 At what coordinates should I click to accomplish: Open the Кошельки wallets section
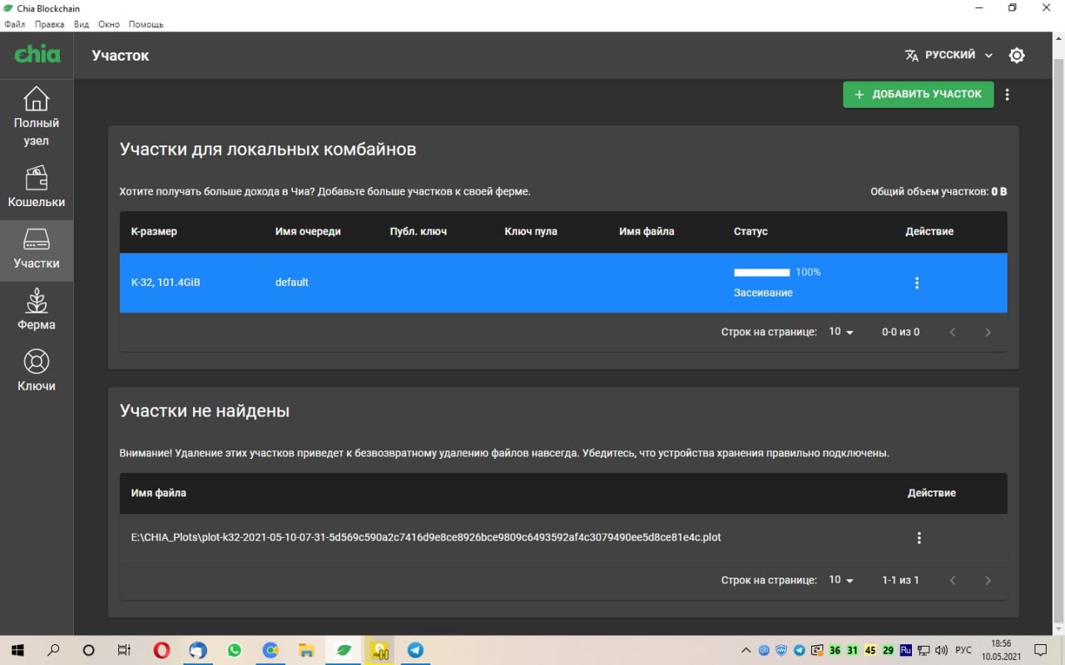(37, 186)
